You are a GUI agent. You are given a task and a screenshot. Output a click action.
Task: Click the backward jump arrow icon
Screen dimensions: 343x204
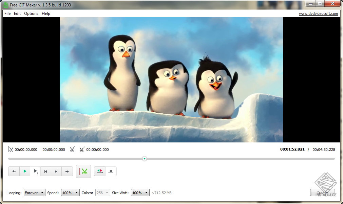[14, 171]
